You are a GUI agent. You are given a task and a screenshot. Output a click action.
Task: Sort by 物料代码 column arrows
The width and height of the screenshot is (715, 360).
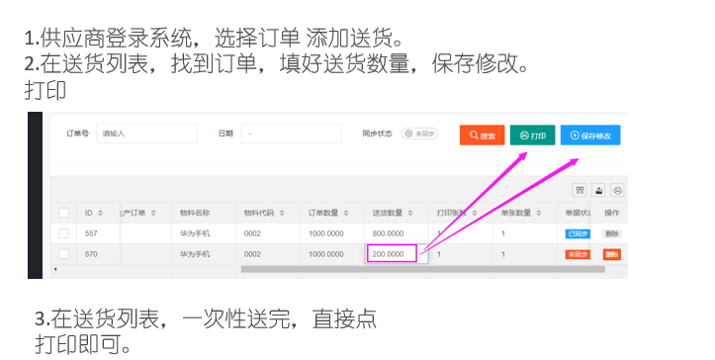(282, 213)
